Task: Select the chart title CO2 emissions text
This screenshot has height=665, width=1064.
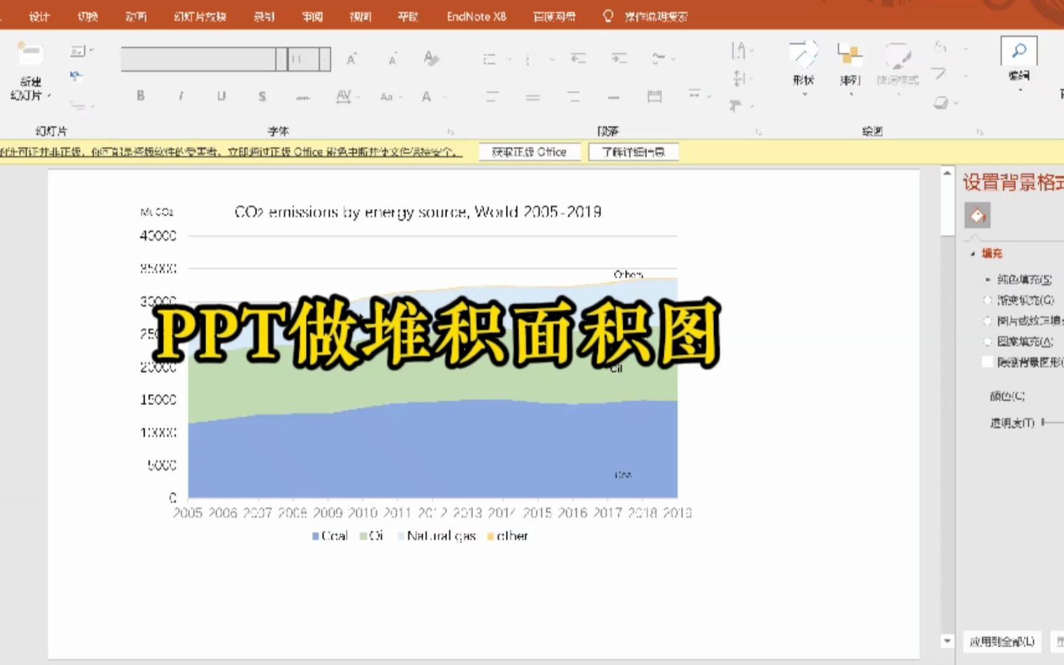Action: point(418,212)
